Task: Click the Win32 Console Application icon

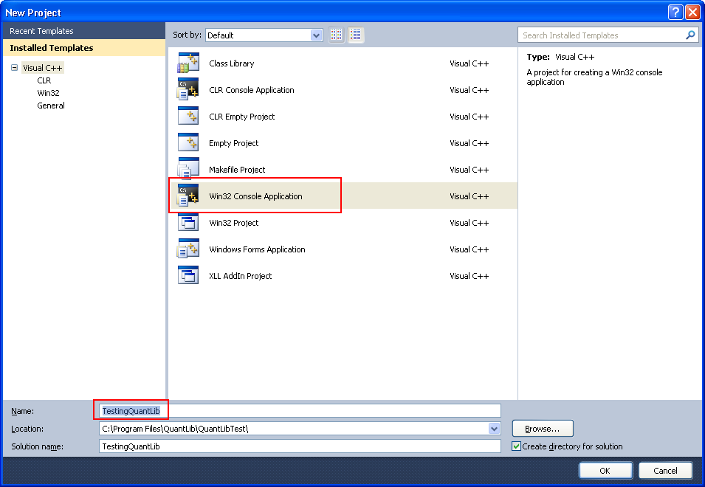Action: click(188, 196)
